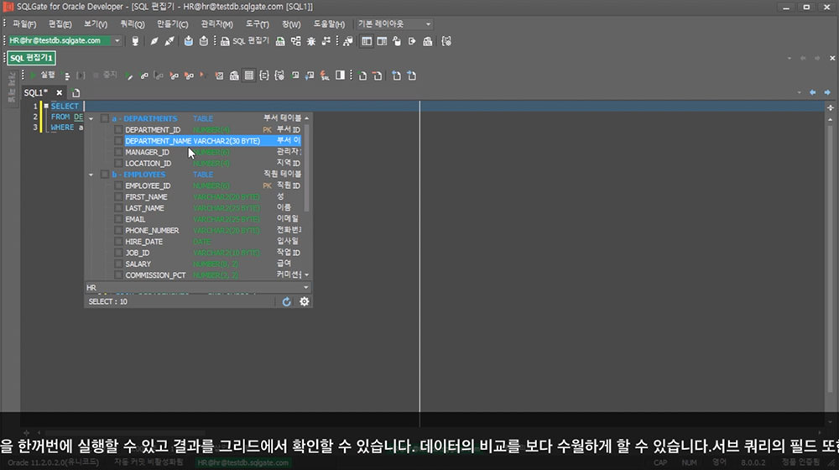Open a new SQL 편집기
This screenshot has height=470, width=839.
[244, 41]
